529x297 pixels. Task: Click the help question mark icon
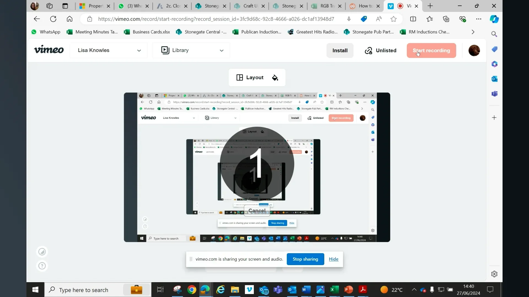42,266
